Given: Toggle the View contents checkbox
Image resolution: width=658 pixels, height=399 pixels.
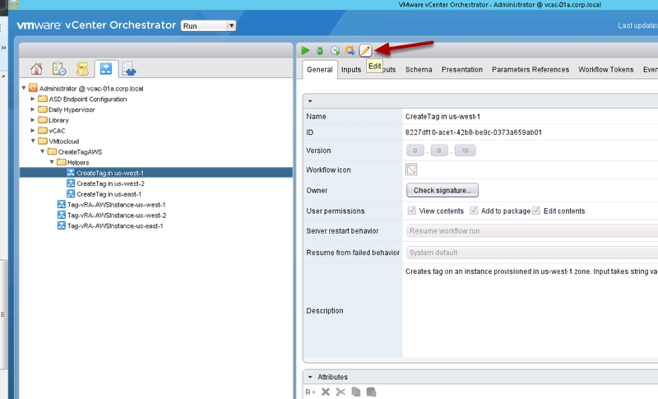Looking at the screenshot, I should point(412,211).
